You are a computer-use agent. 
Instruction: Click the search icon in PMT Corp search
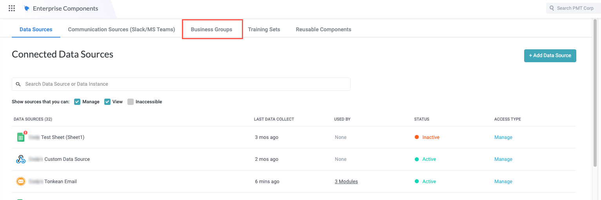(552, 8)
